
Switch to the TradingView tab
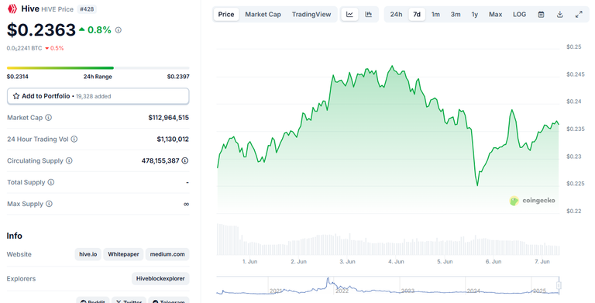[311, 15]
